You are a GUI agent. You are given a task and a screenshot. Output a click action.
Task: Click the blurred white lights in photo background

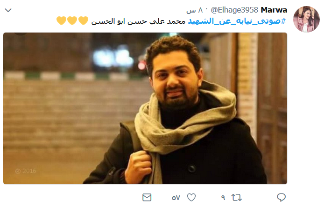click(113, 58)
